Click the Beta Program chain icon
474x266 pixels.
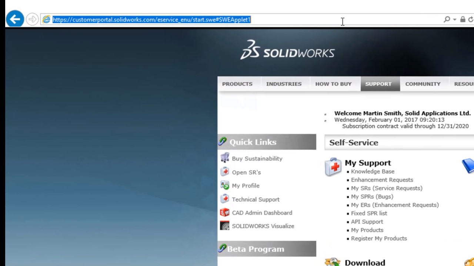click(222, 248)
